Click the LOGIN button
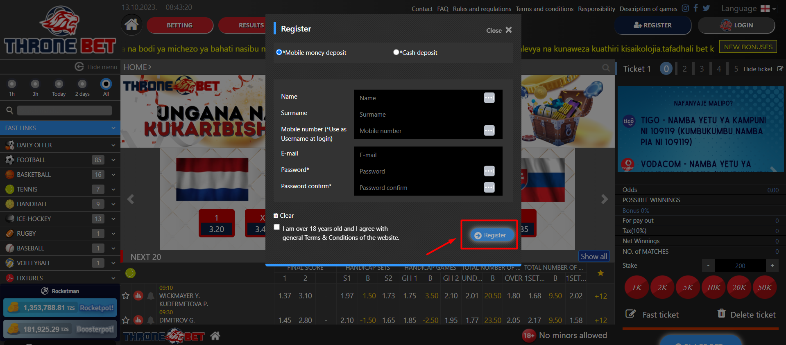This screenshot has height=345, width=786. [x=736, y=25]
